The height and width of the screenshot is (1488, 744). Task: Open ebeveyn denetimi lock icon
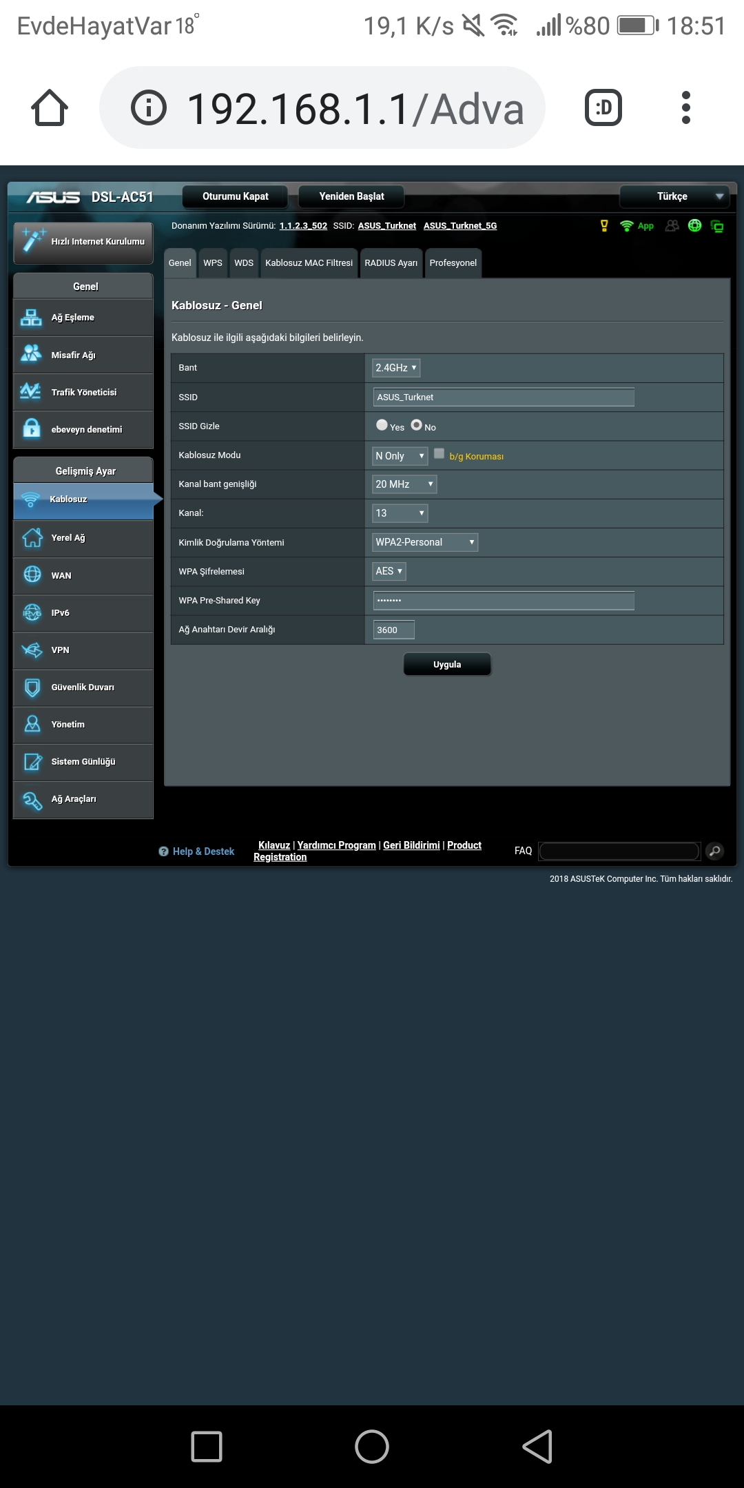[x=31, y=428]
